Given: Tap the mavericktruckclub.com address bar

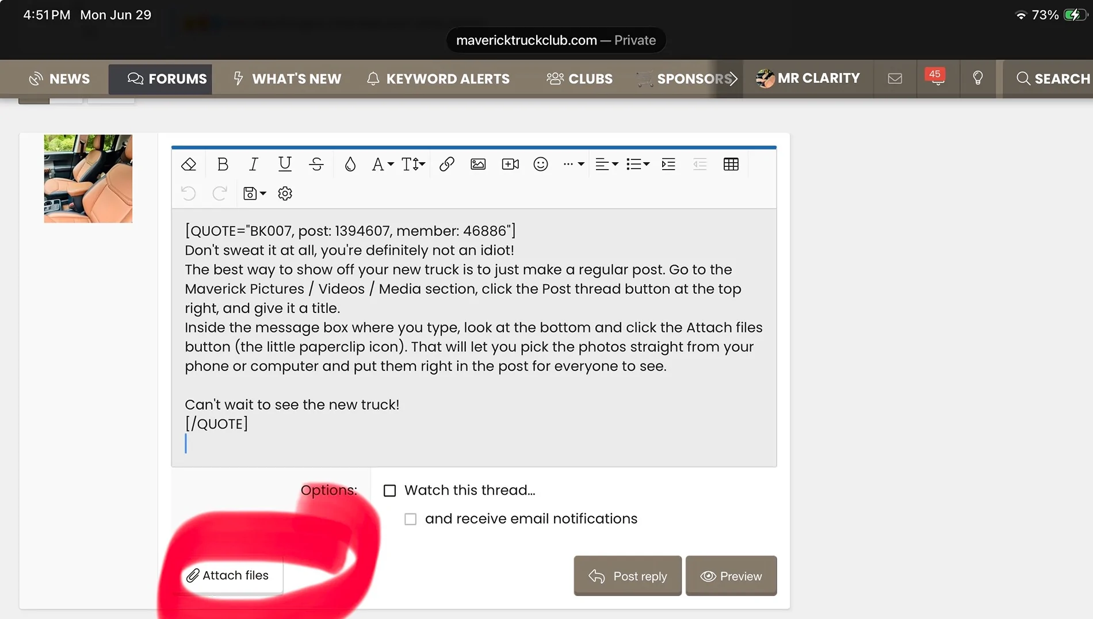Looking at the screenshot, I should point(556,40).
